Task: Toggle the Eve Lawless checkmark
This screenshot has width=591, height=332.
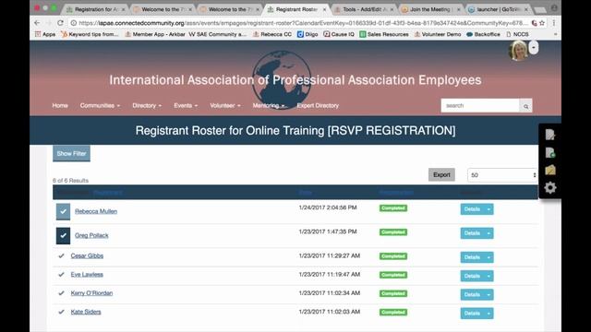Action: coord(61,275)
